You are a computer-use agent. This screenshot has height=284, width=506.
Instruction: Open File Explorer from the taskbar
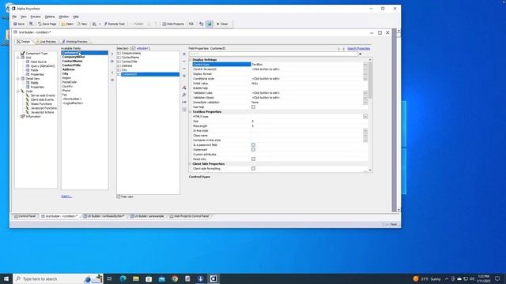[136, 278]
